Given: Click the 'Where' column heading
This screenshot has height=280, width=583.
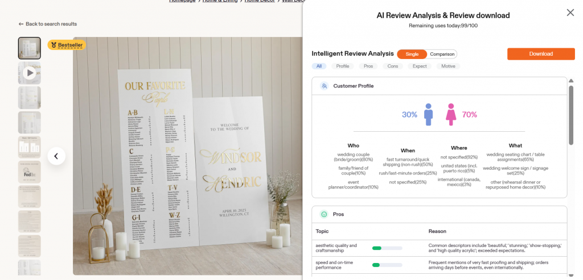Looking at the screenshot, I should (x=459, y=148).
